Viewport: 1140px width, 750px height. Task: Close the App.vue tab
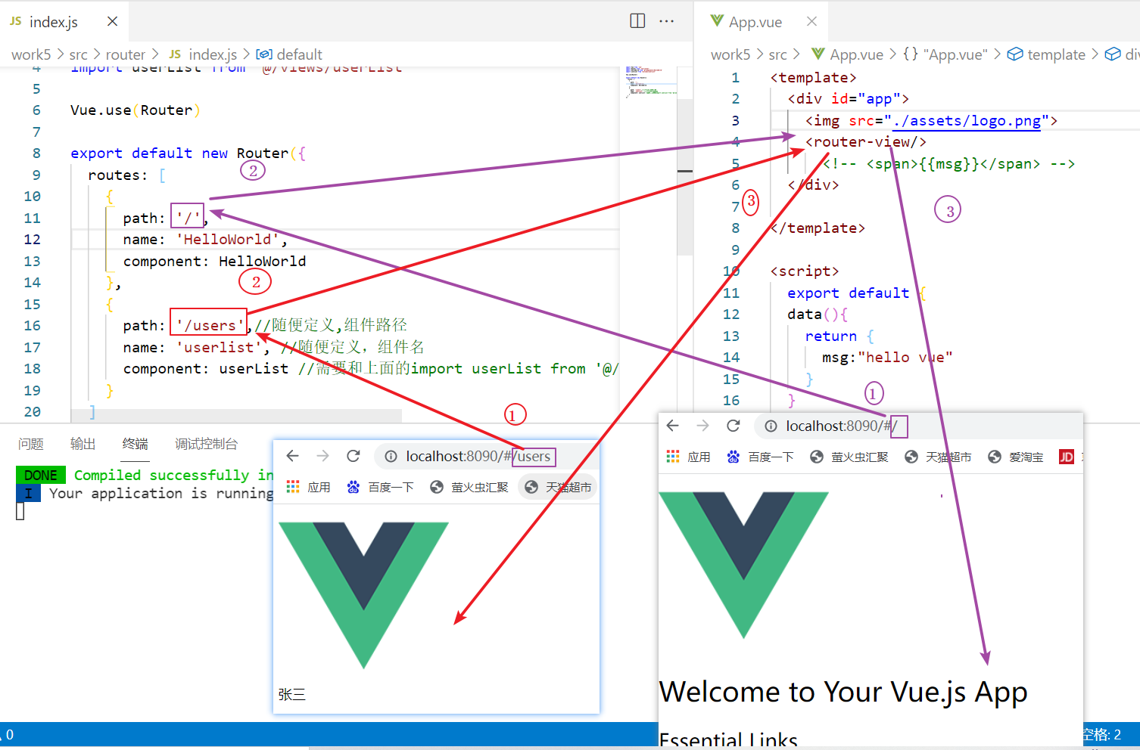point(811,21)
